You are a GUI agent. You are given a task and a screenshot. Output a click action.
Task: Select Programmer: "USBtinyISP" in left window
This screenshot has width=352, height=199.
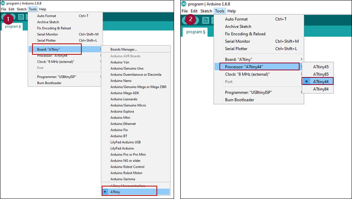click(x=65, y=77)
